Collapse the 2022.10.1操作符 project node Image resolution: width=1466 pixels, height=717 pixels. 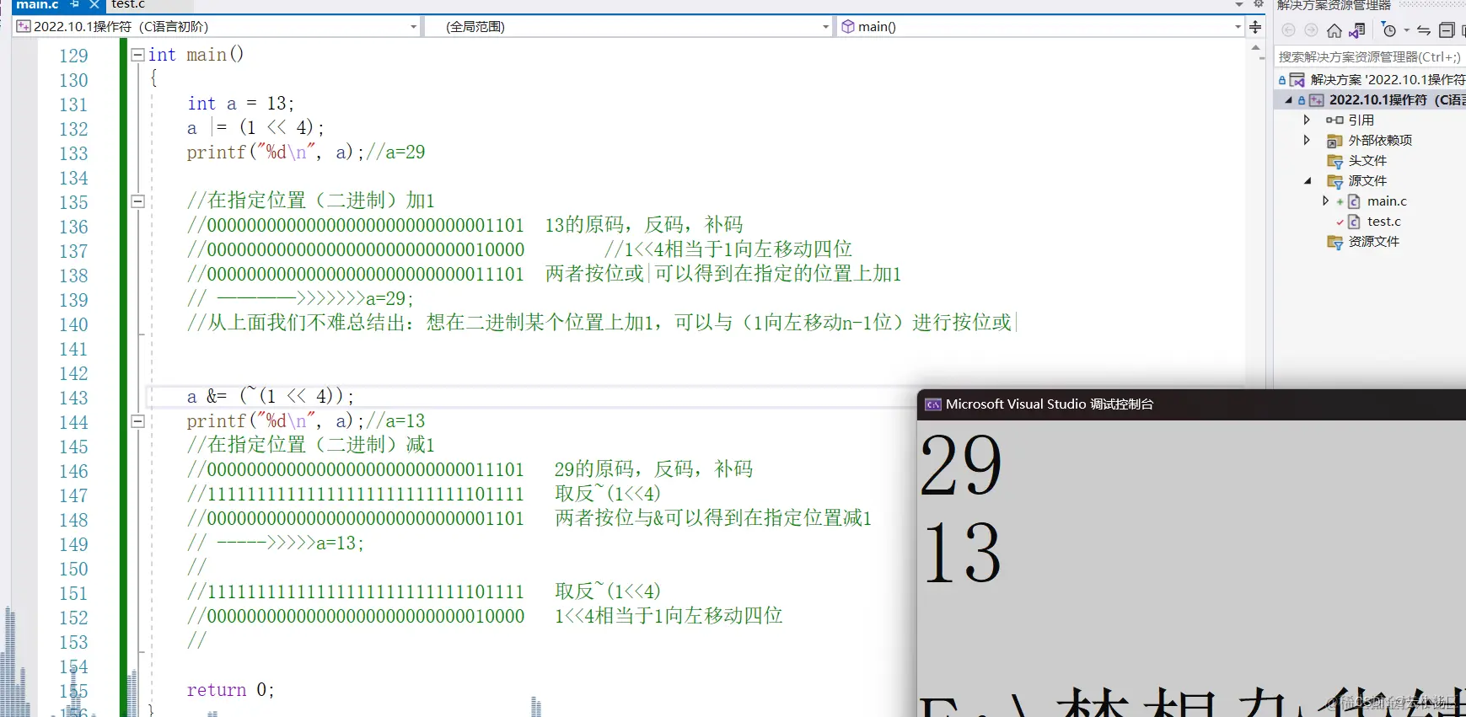1288,100
